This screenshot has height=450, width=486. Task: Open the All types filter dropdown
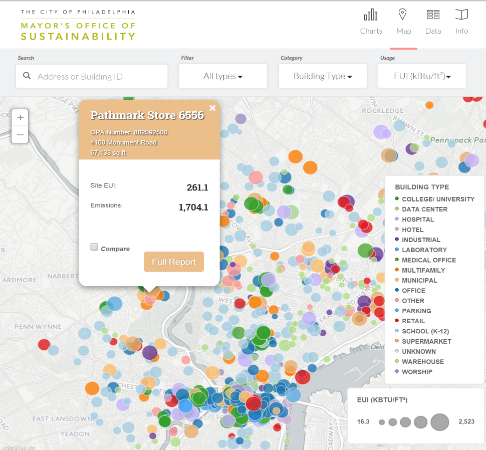[223, 76]
